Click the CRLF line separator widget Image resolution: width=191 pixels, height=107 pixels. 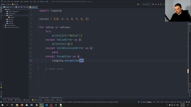(x=158, y=102)
